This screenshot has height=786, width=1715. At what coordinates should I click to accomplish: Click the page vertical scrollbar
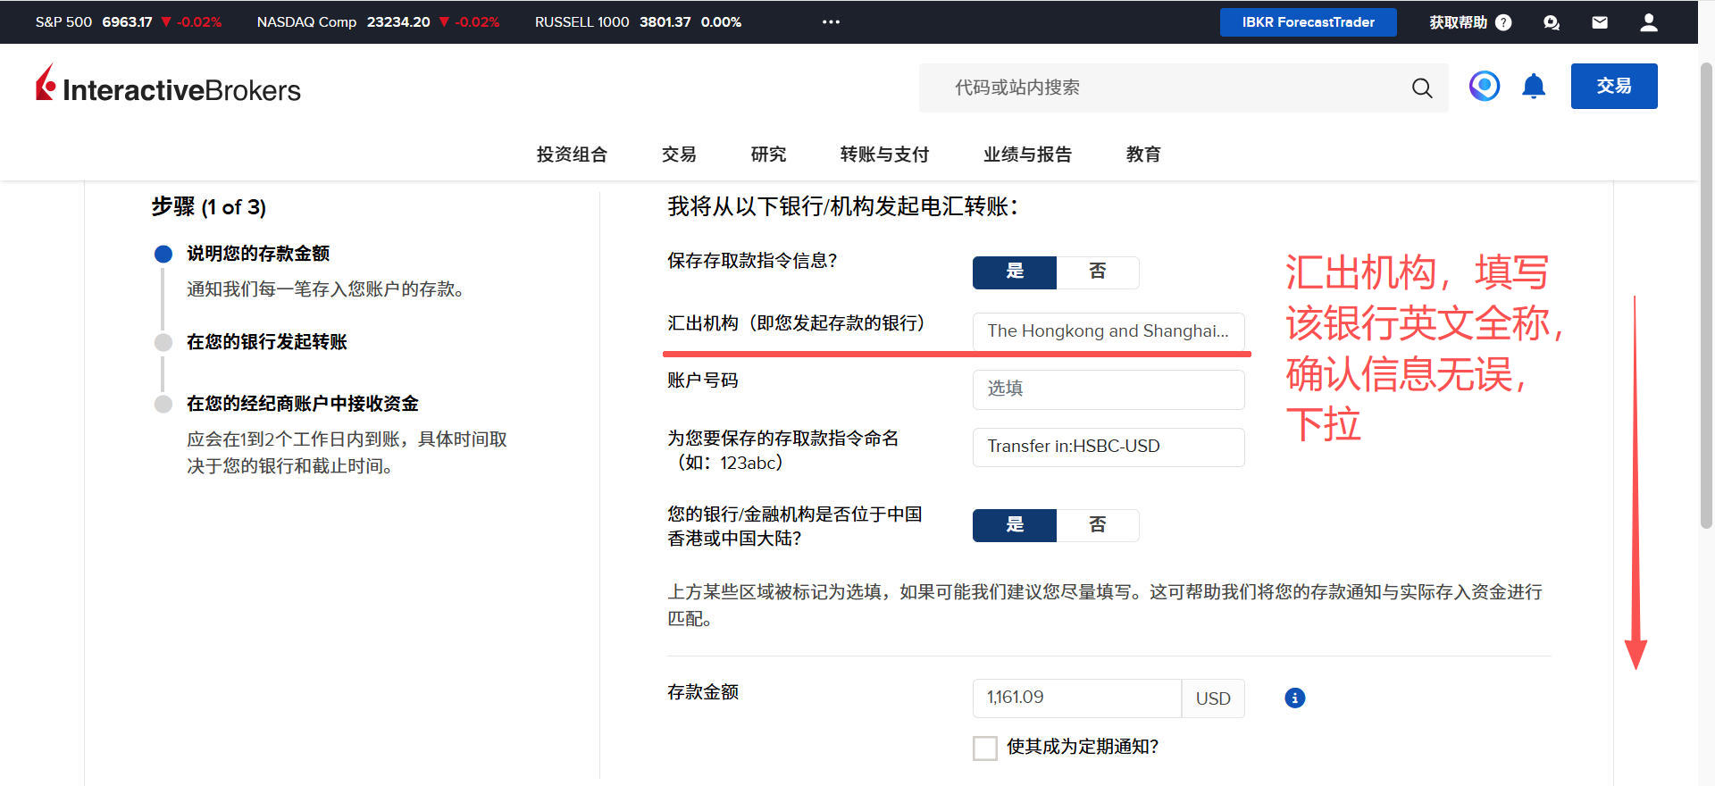tap(1706, 295)
